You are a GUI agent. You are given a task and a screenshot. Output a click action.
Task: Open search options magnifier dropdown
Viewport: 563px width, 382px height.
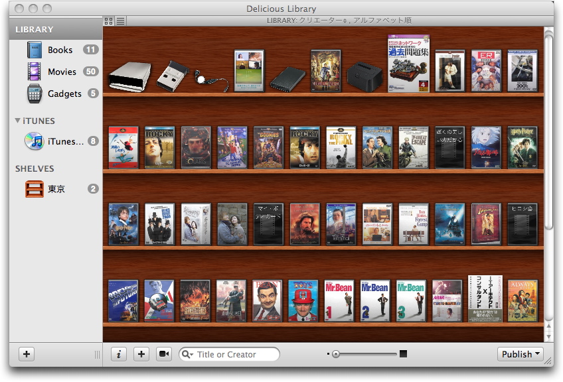pos(187,354)
